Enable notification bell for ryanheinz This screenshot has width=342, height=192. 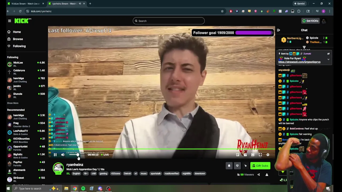pyautogui.click(x=229, y=166)
